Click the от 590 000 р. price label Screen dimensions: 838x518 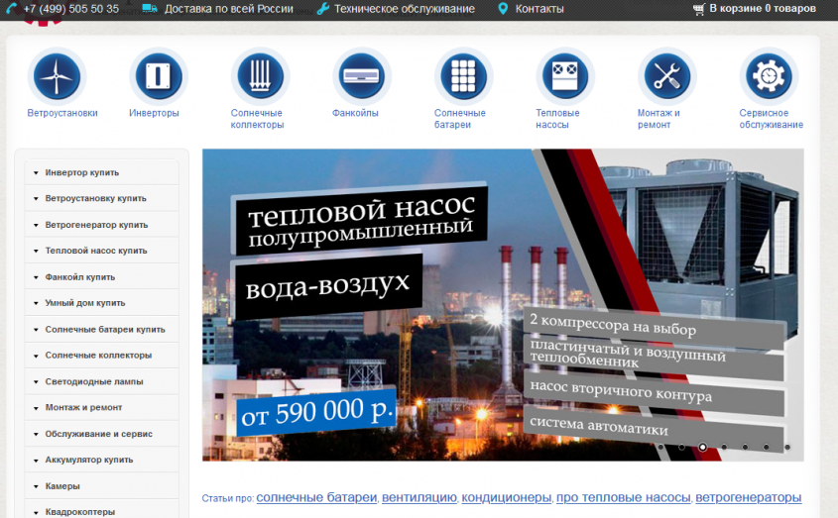coord(316,413)
